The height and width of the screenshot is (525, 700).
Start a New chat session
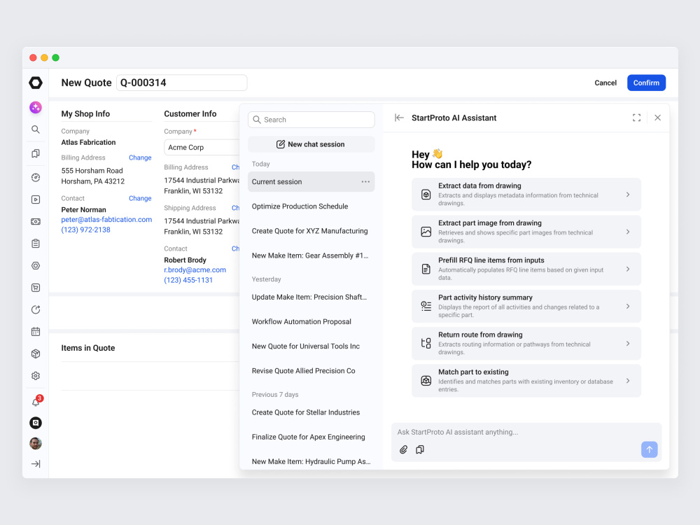click(311, 144)
